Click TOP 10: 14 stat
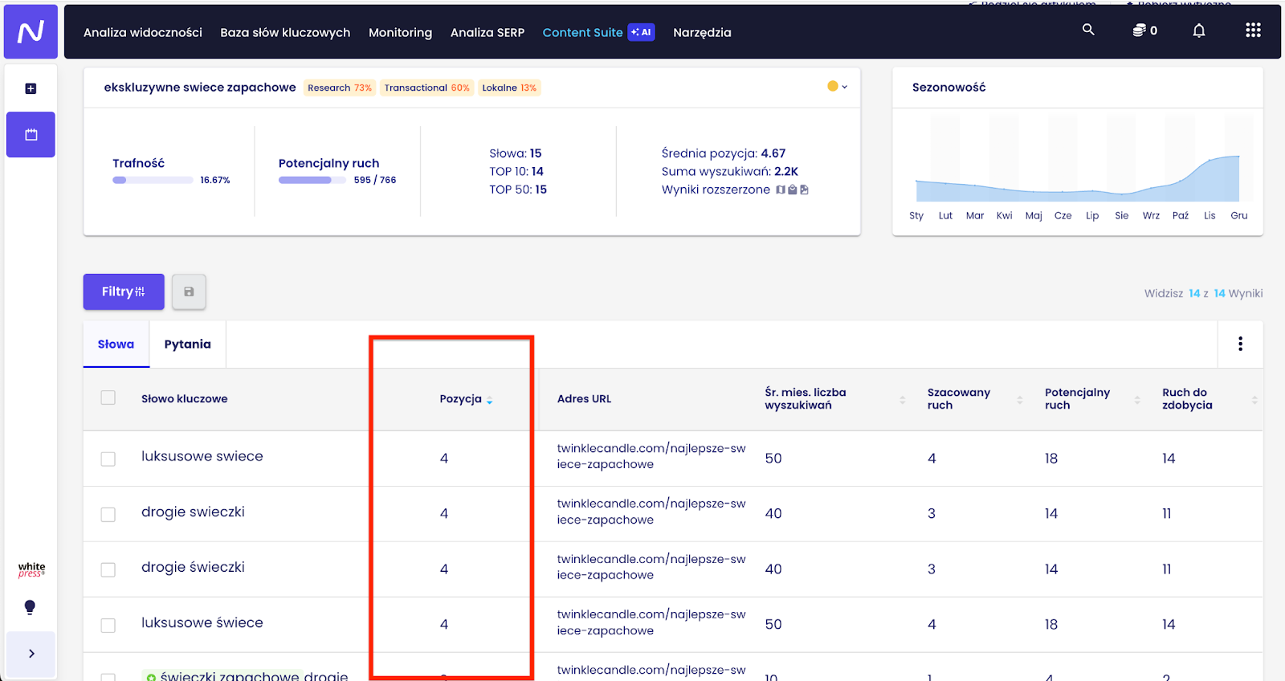This screenshot has height=681, width=1285. pyautogui.click(x=516, y=171)
